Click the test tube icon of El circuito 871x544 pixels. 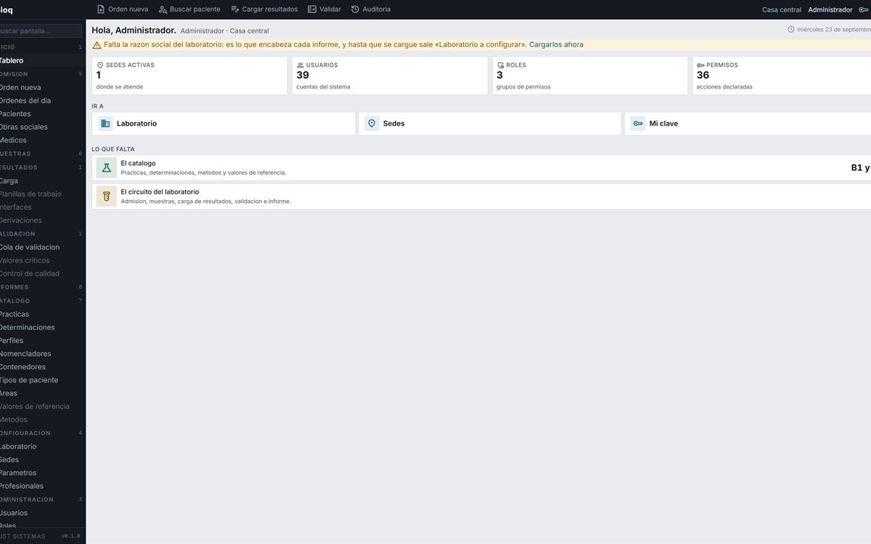tap(107, 197)
